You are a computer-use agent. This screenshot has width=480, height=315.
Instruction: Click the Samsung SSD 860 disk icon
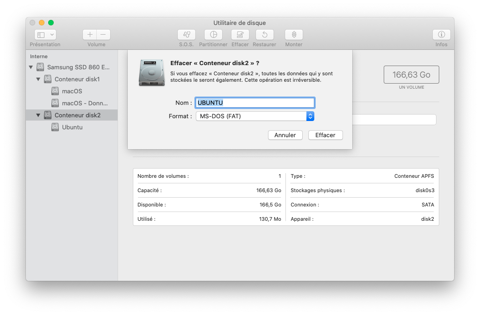40,67
